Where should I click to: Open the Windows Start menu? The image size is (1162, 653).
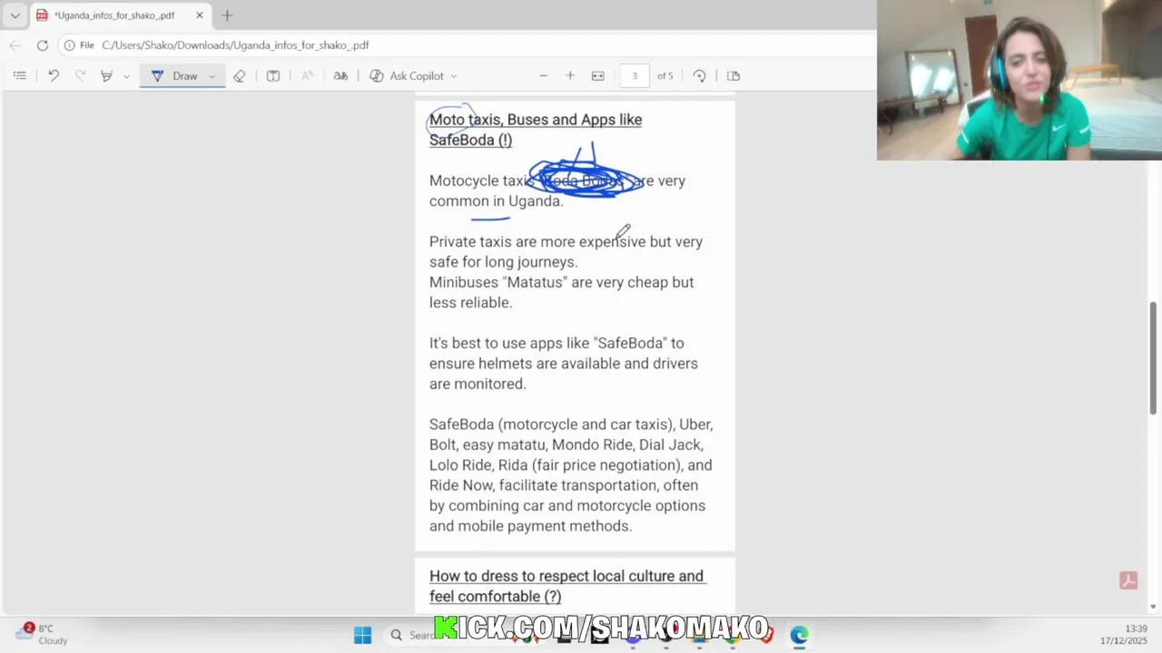[362, 635]
